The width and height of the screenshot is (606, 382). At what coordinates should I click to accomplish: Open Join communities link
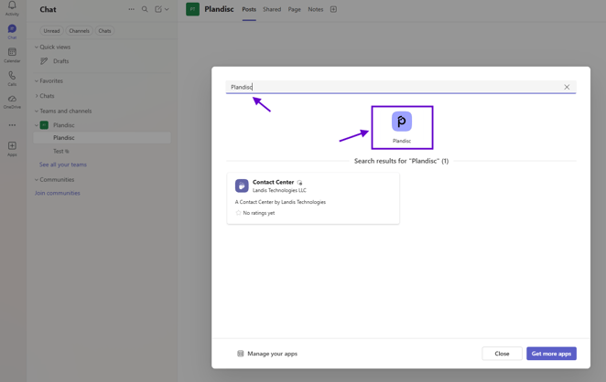(57, 193)
